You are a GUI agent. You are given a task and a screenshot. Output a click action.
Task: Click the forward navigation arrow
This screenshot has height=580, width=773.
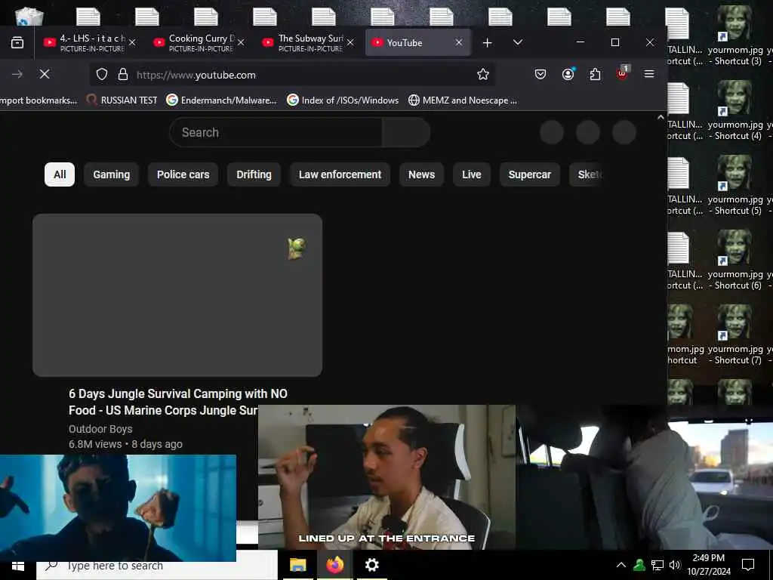tap(17, 74)
